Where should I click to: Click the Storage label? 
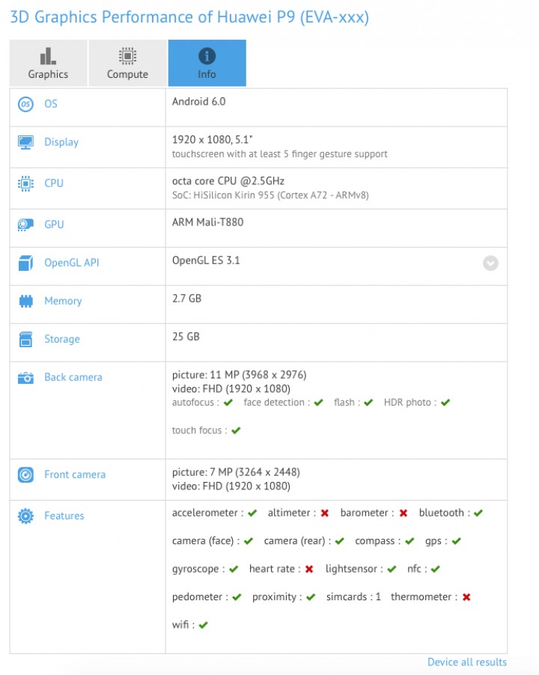click(62, 339)
